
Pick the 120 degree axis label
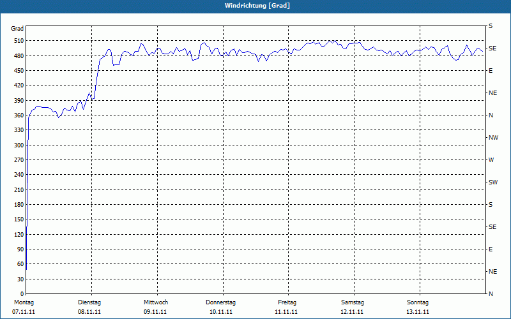point(19,234)
